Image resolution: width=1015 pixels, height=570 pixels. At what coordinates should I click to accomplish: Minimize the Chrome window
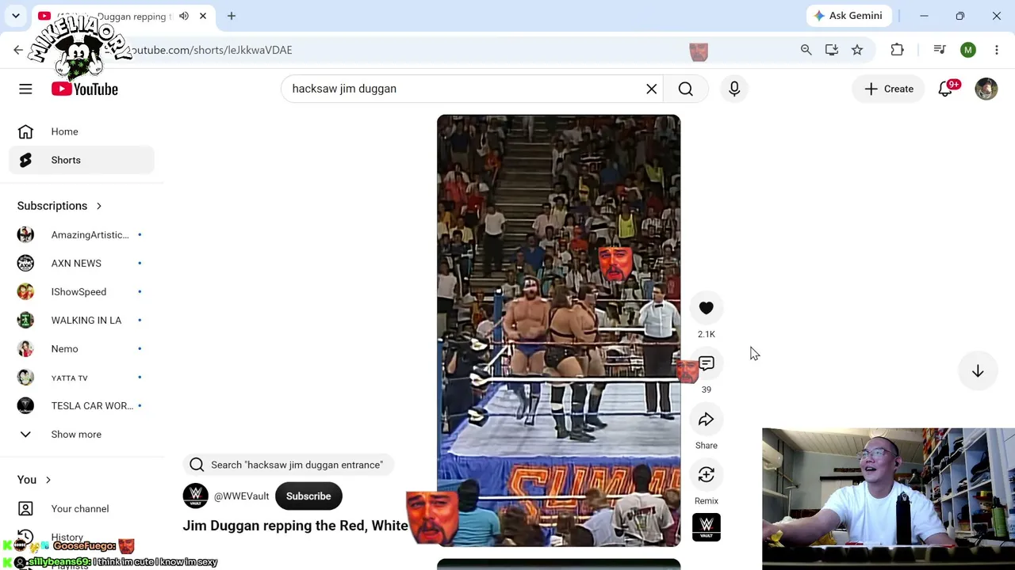pos(924,16)
